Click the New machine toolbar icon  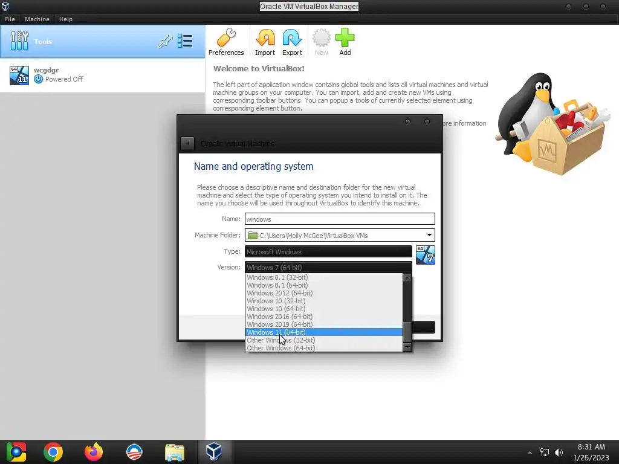click(x=322, y=42)
